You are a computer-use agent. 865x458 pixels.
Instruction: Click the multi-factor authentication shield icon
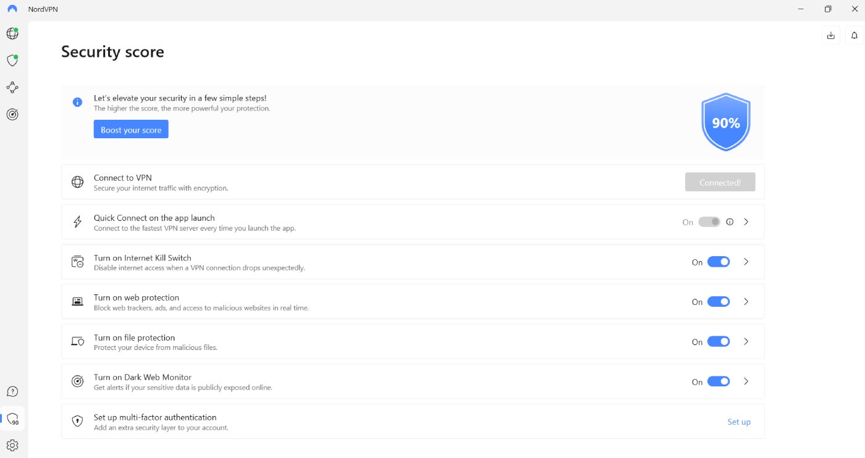[x=77, y=422]
